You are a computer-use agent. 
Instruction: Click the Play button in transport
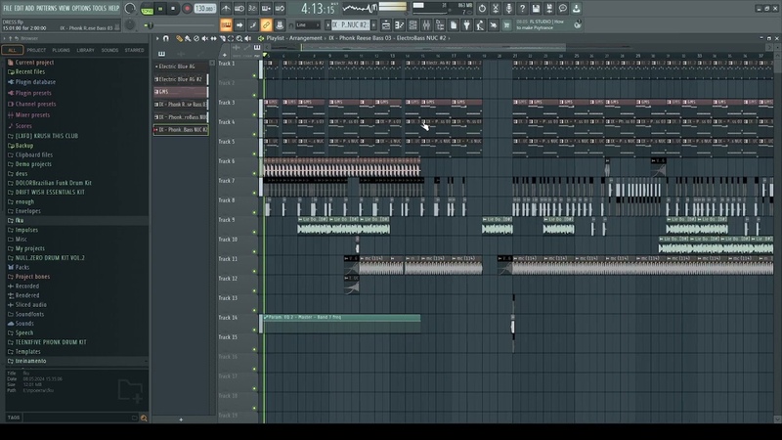pyautogui.click(x=160, y=9)
